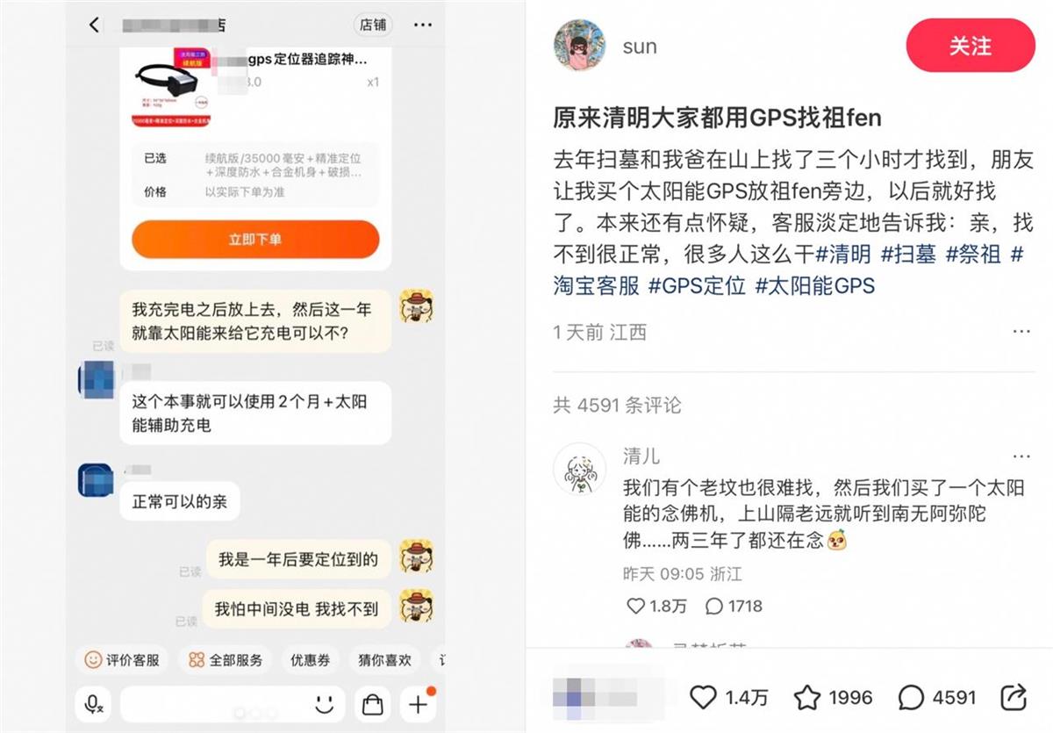This screenshot has height=733, width=1053.
Task: Tap the back arrow in chat header
Action: pos(95,25)
